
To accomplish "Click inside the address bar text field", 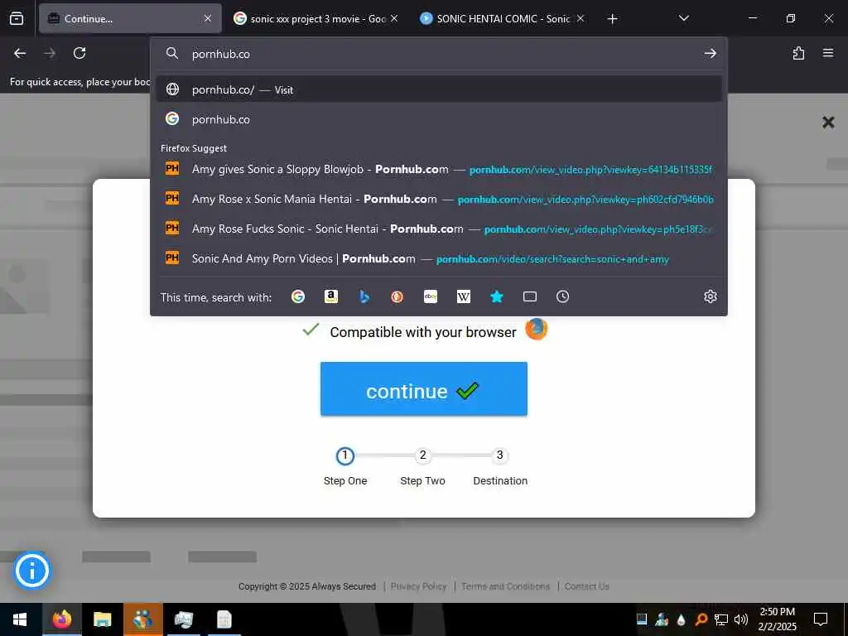I will pos(444,54).
